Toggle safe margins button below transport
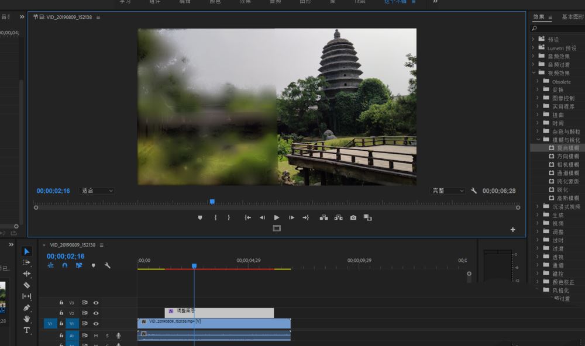Viewport: 585px width, 346px height. tap(277, 229)
